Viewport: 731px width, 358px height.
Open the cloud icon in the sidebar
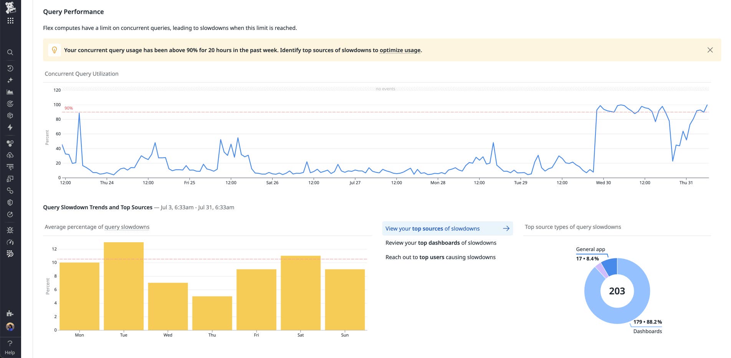(10, 155)
